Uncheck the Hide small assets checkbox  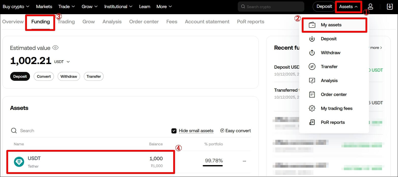coord(174,131)
